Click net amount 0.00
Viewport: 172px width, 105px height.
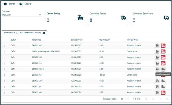pyautogui.click(x=101, y=57)
